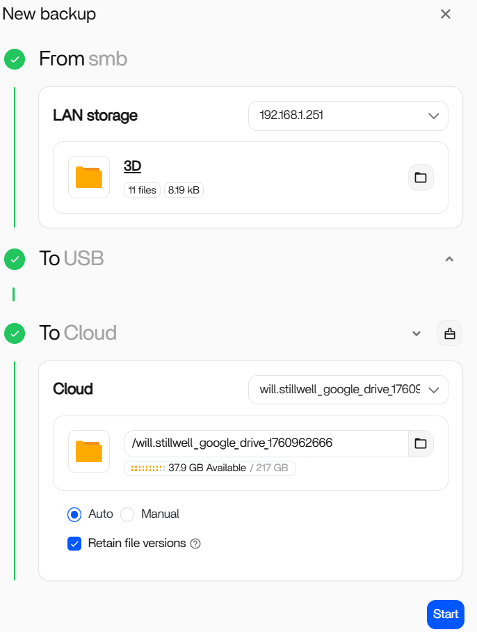Click the help icon beside Retain file versions
Viewport: 477px width, 632px height.
point(195,544)
